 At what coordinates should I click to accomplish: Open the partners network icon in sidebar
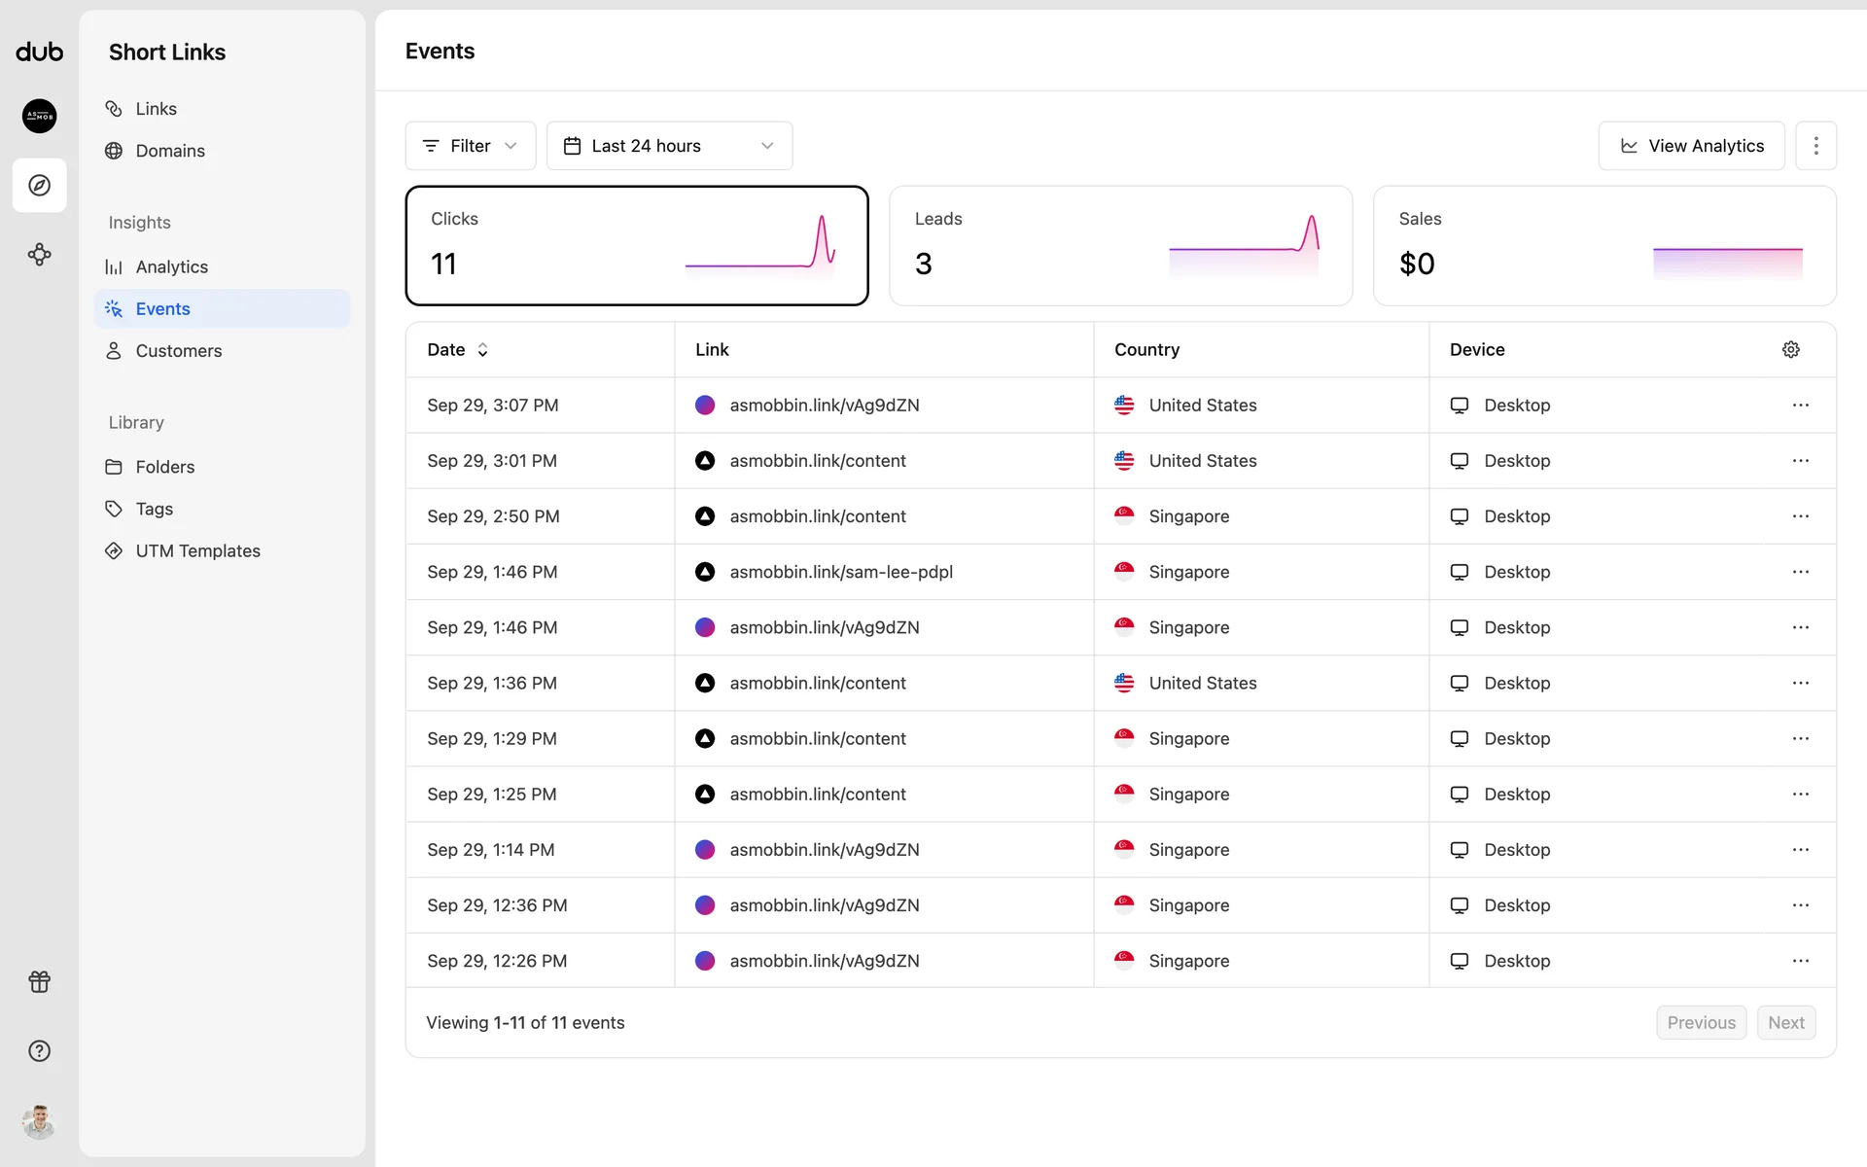tap(39, 255)
